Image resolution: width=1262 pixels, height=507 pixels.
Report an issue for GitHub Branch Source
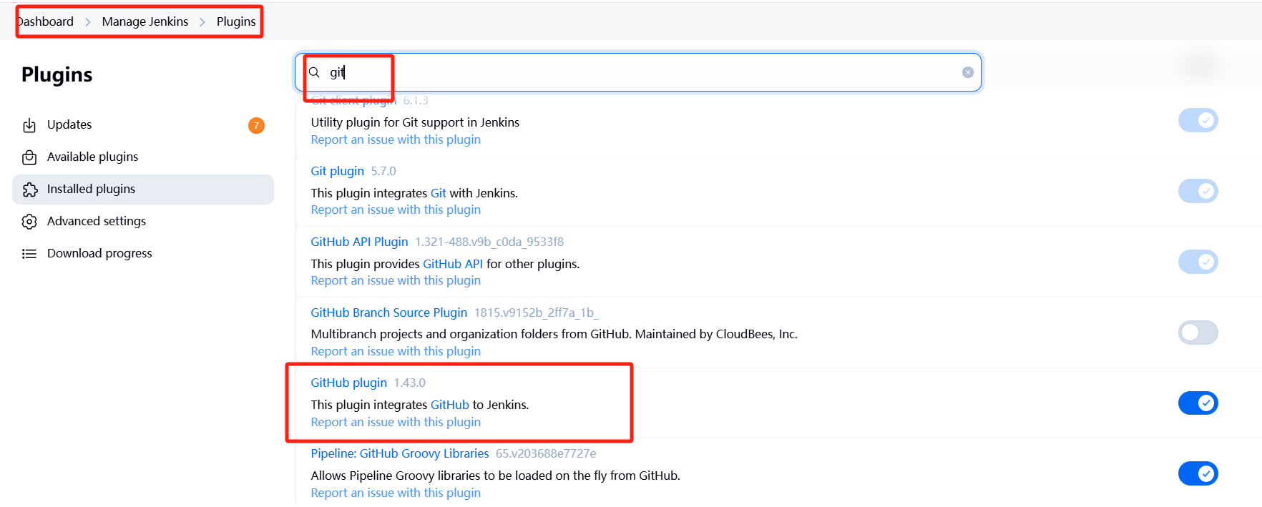tap(396, 351)
